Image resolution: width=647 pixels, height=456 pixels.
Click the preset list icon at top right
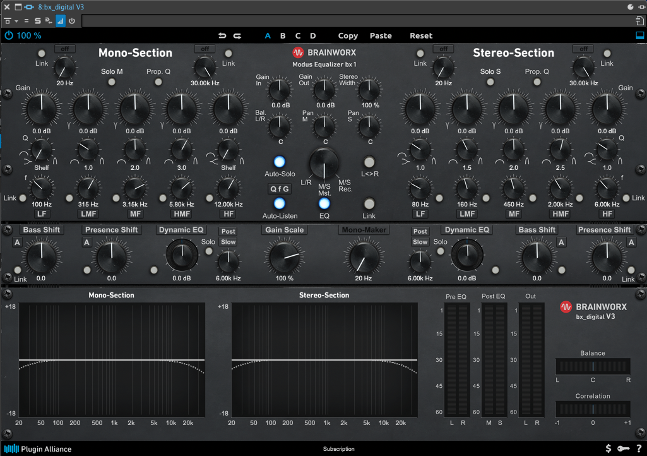[x=639, y=21]
